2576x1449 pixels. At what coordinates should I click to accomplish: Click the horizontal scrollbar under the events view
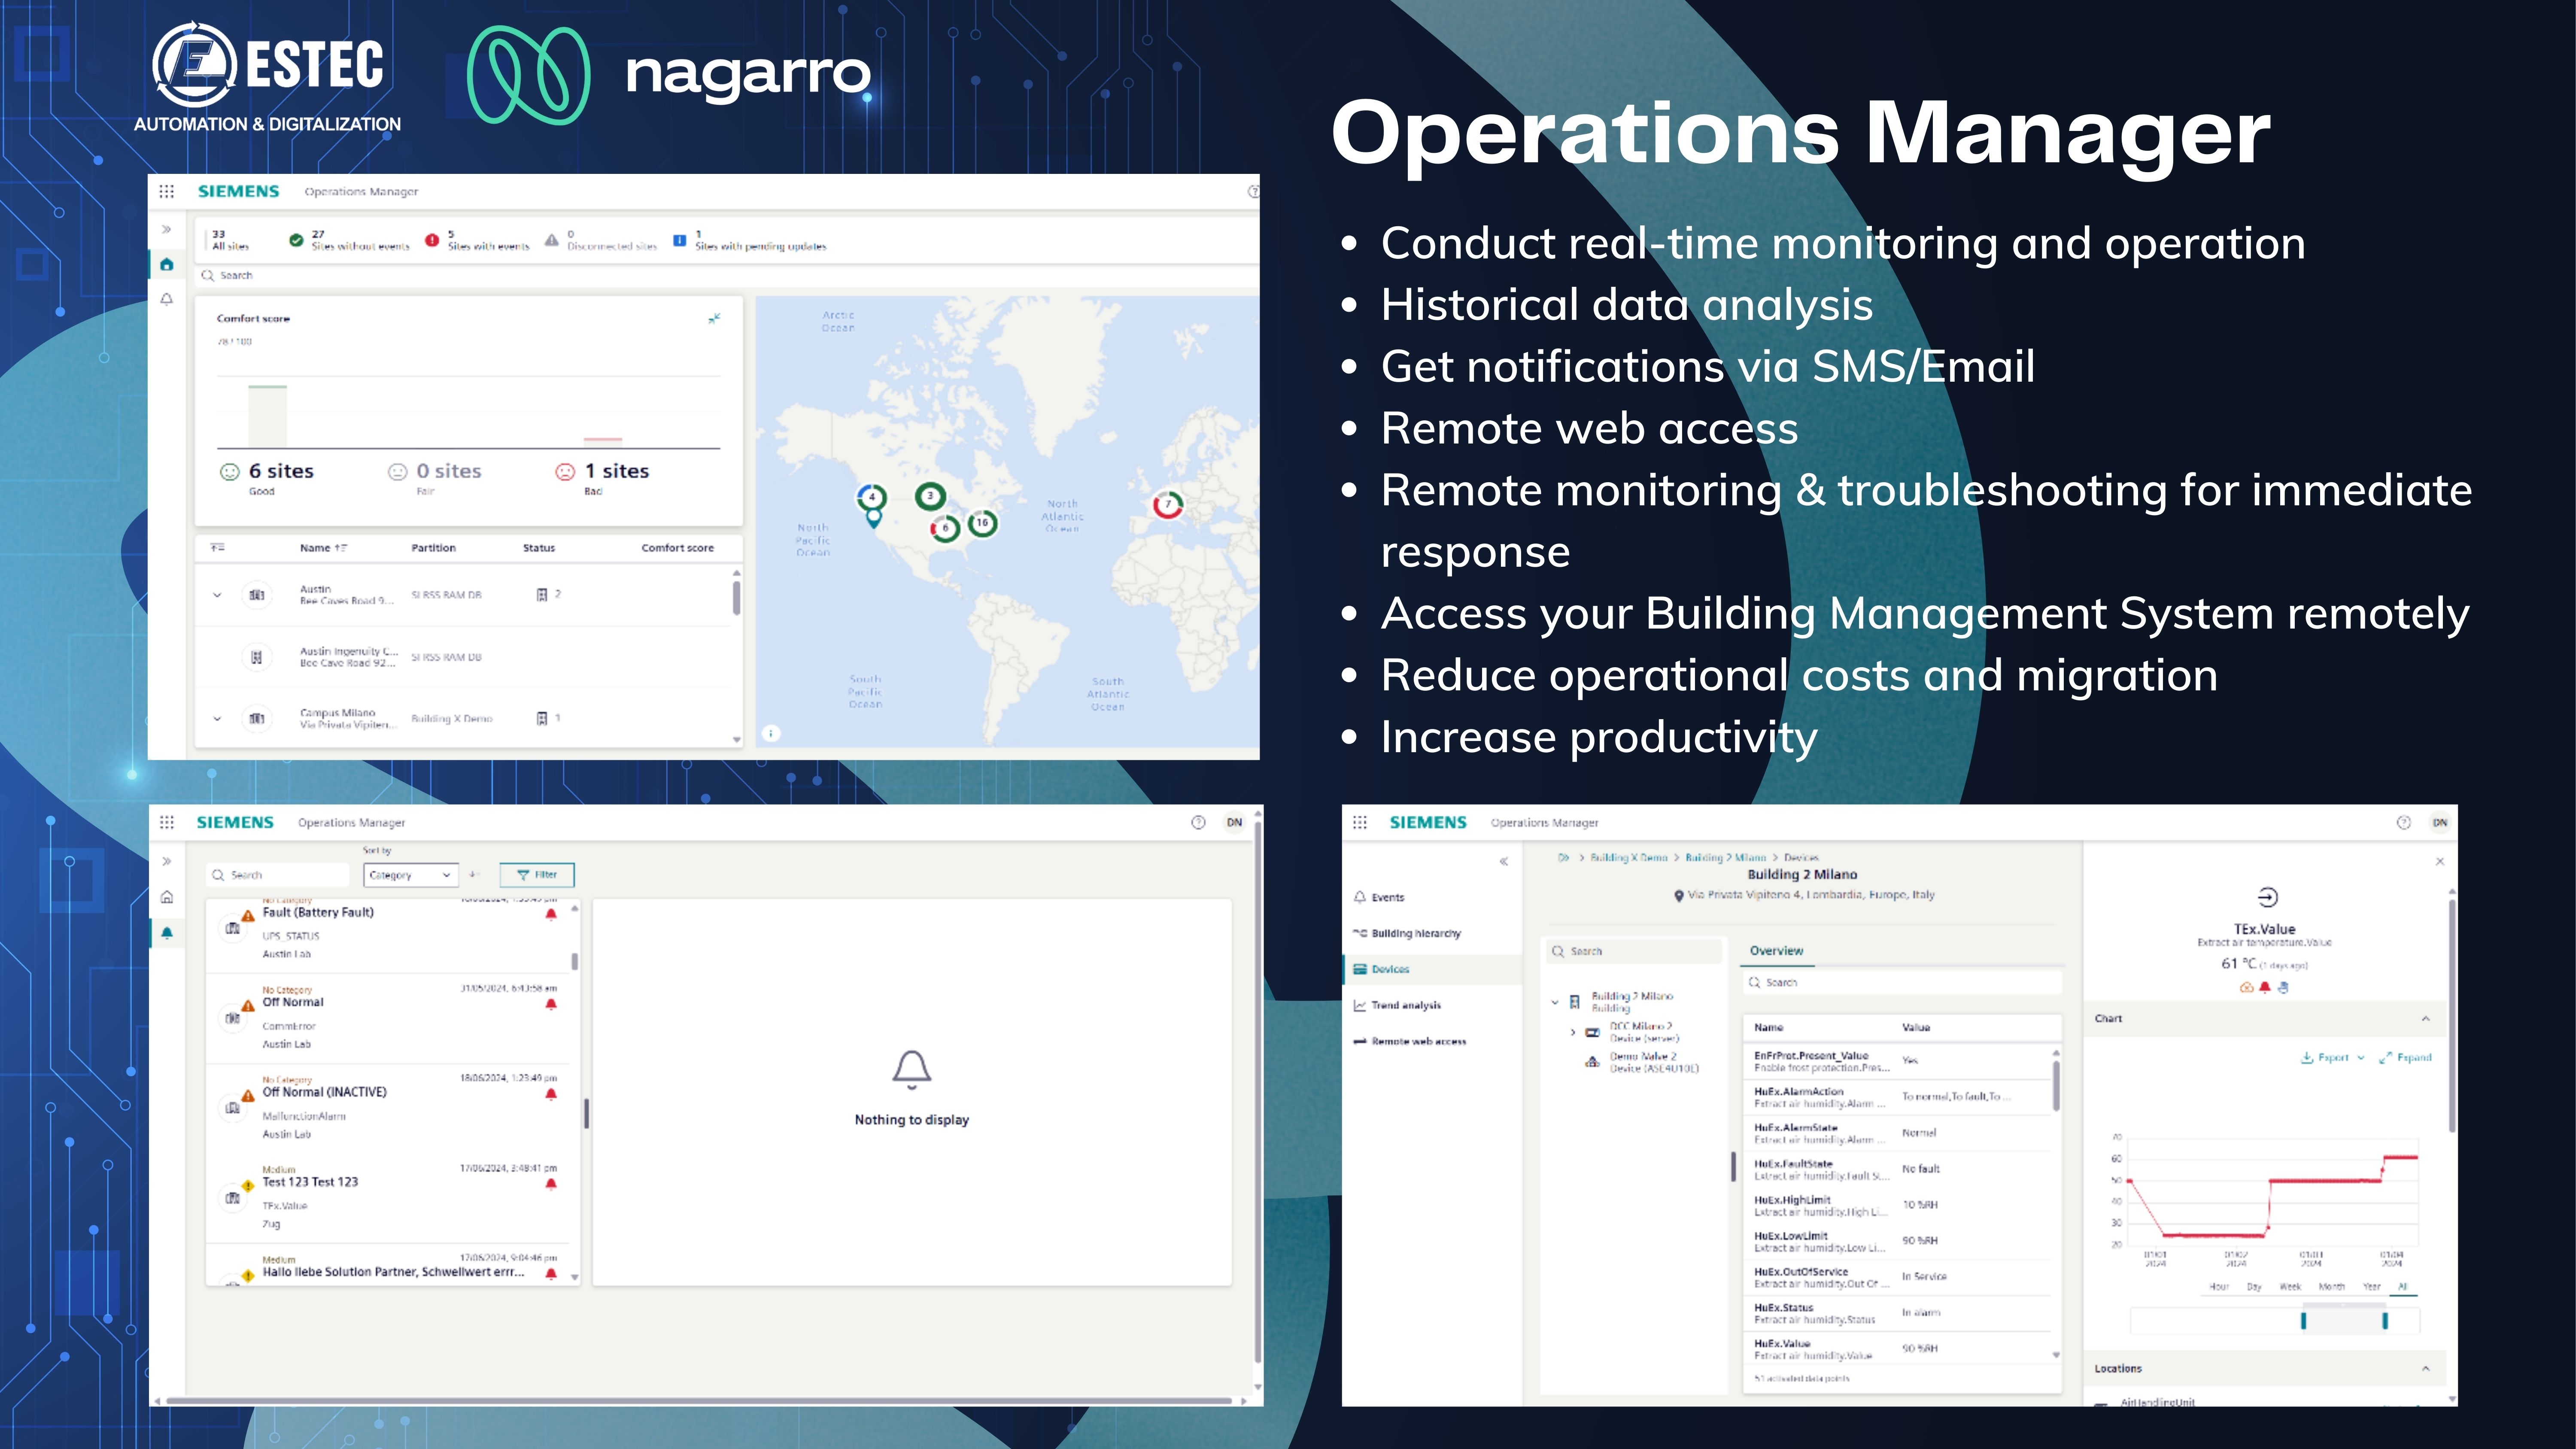click(x=700, y=1401)
